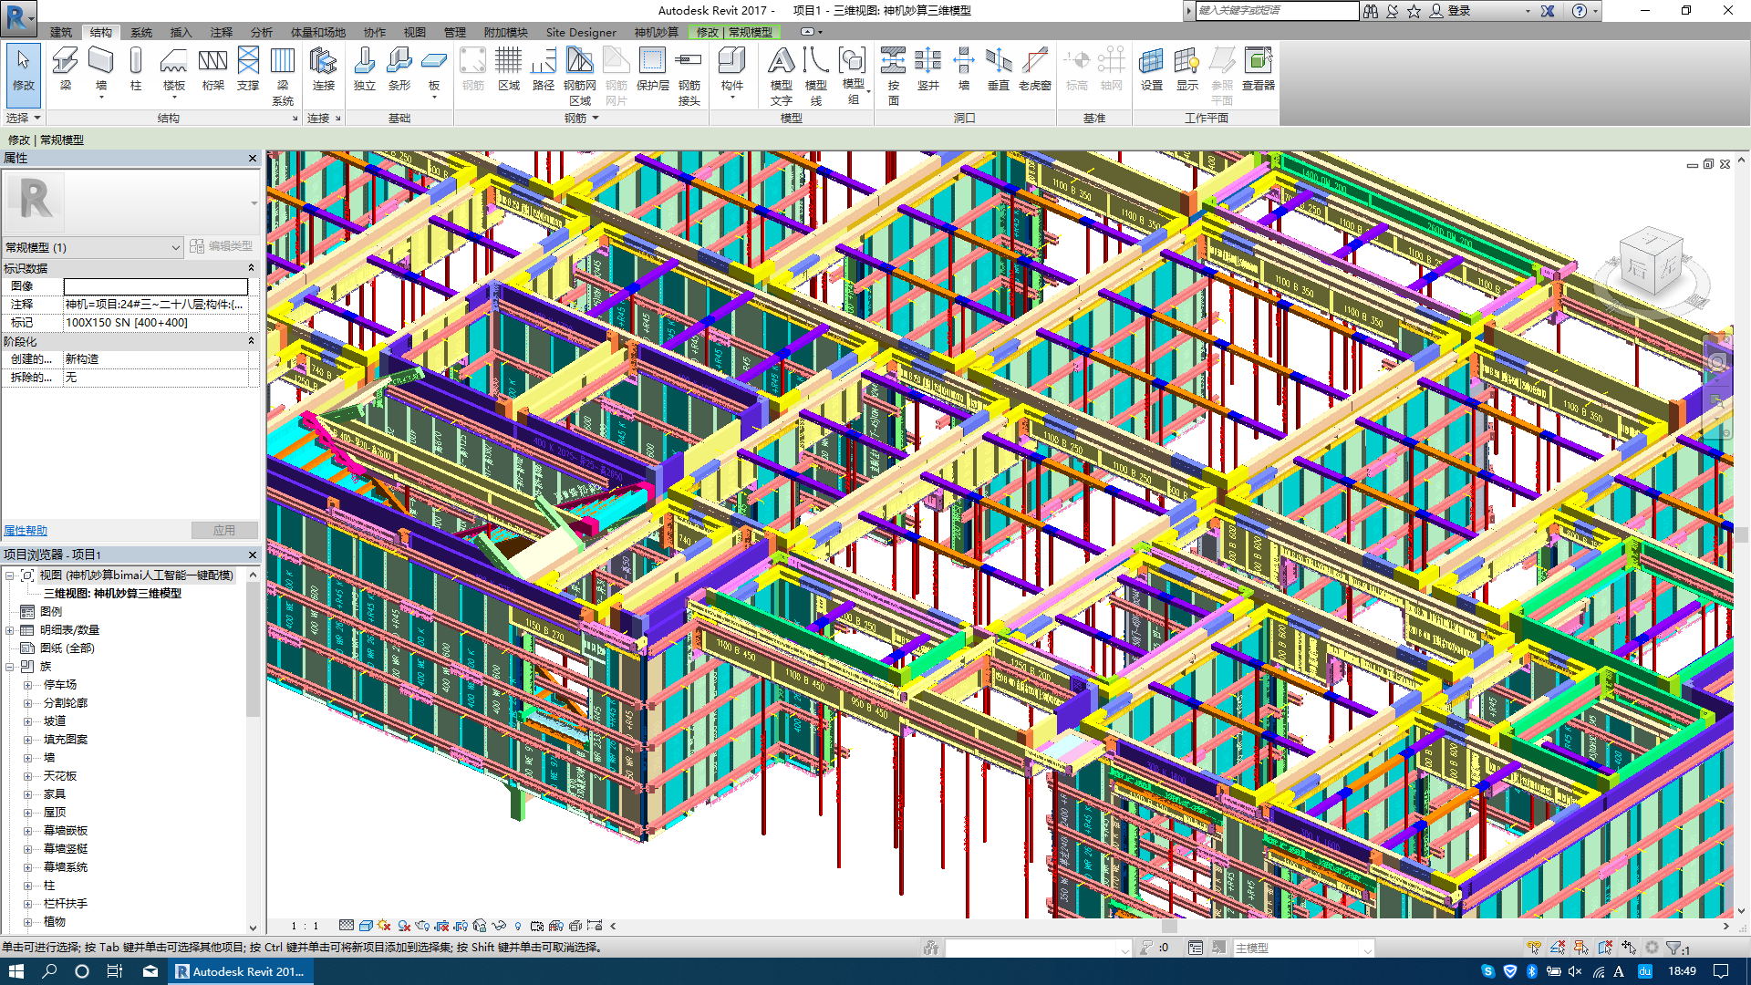Choose the Truss (桁架) tool
Image resolution: width=1751 pixels, height=985 pixels.
(212, 69)
